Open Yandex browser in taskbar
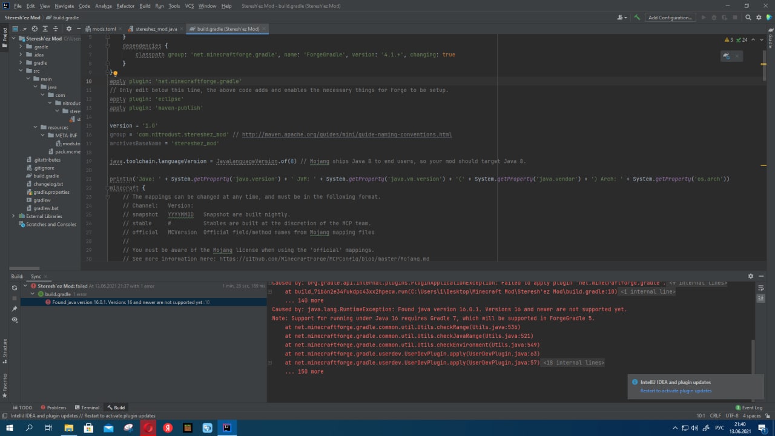This screenshot has height=436, width=775. pyautogui.click(x=168, y=428)
